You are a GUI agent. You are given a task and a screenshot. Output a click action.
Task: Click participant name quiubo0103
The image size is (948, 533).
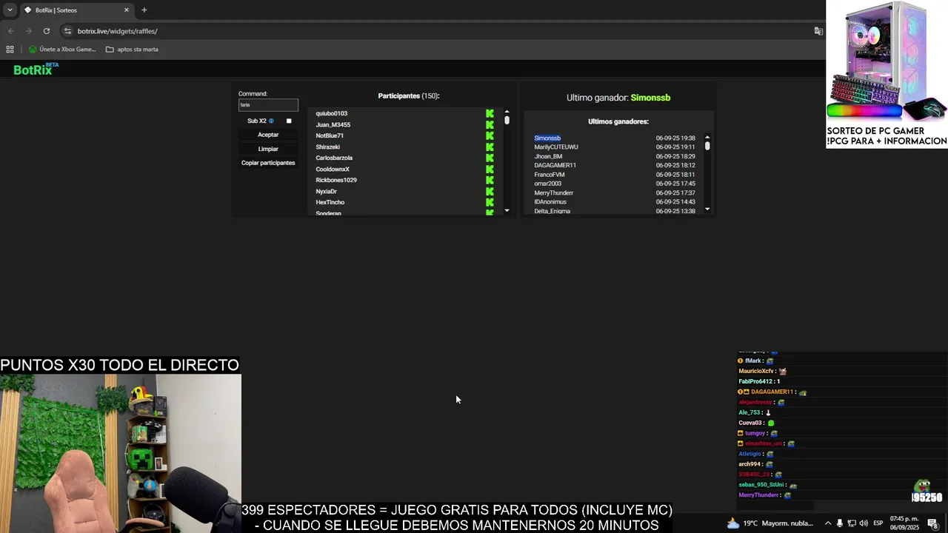point(332,113)
